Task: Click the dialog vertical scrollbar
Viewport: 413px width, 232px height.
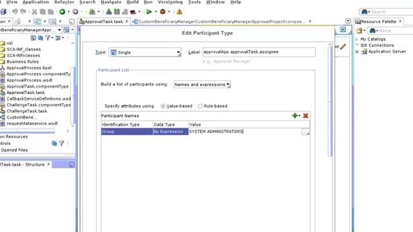Action: pos(330,101)
